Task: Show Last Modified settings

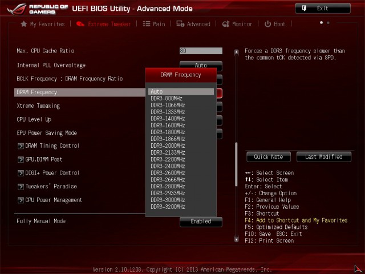Action: 324,157
